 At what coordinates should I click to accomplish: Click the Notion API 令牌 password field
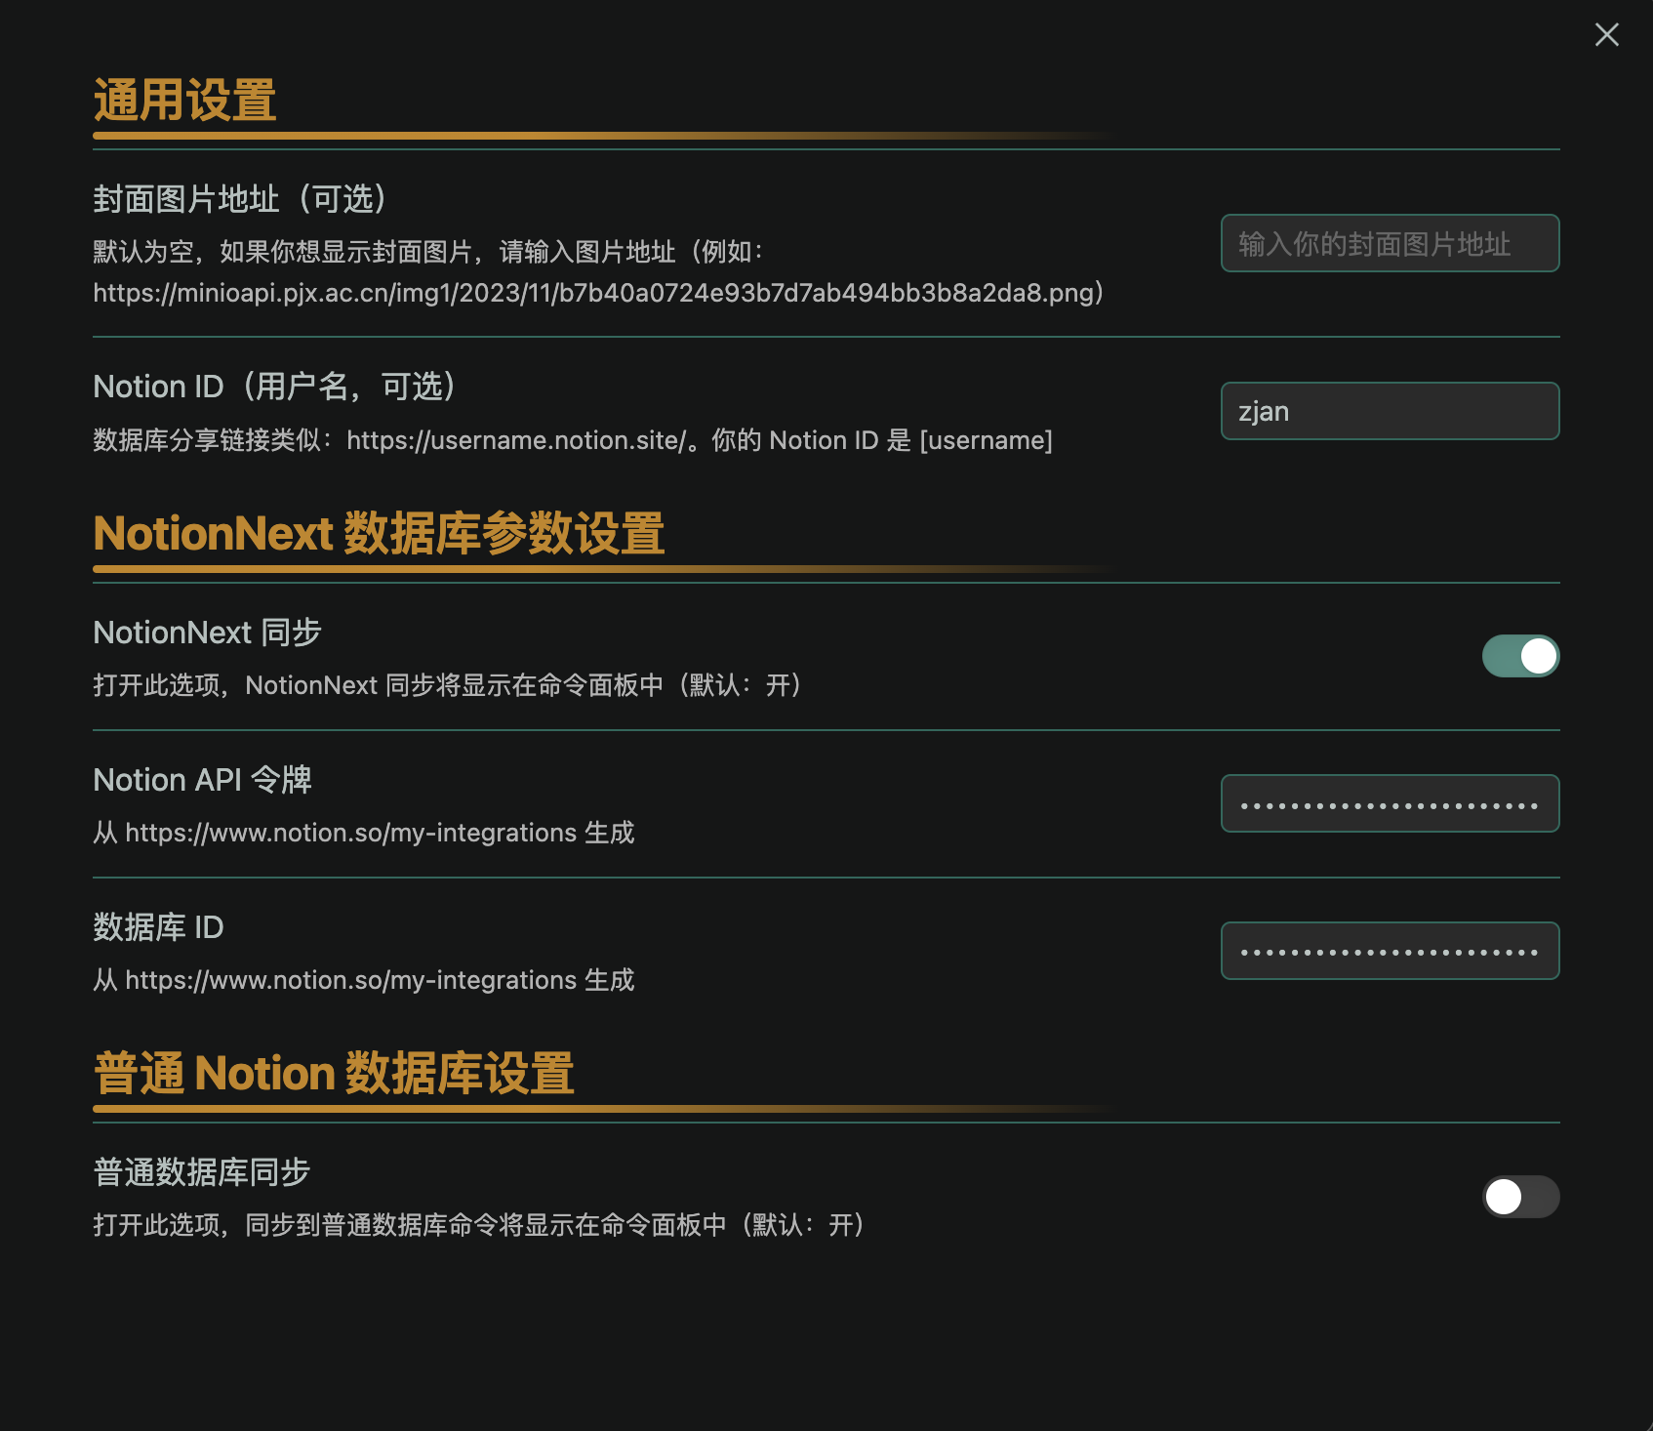pos(1390,803)
